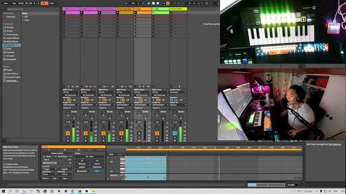Disarm recording on track 5
Screen dimensions: 346x194
(x=139, y=140)
